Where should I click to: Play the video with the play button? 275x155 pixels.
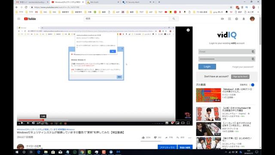pos(22,123)
